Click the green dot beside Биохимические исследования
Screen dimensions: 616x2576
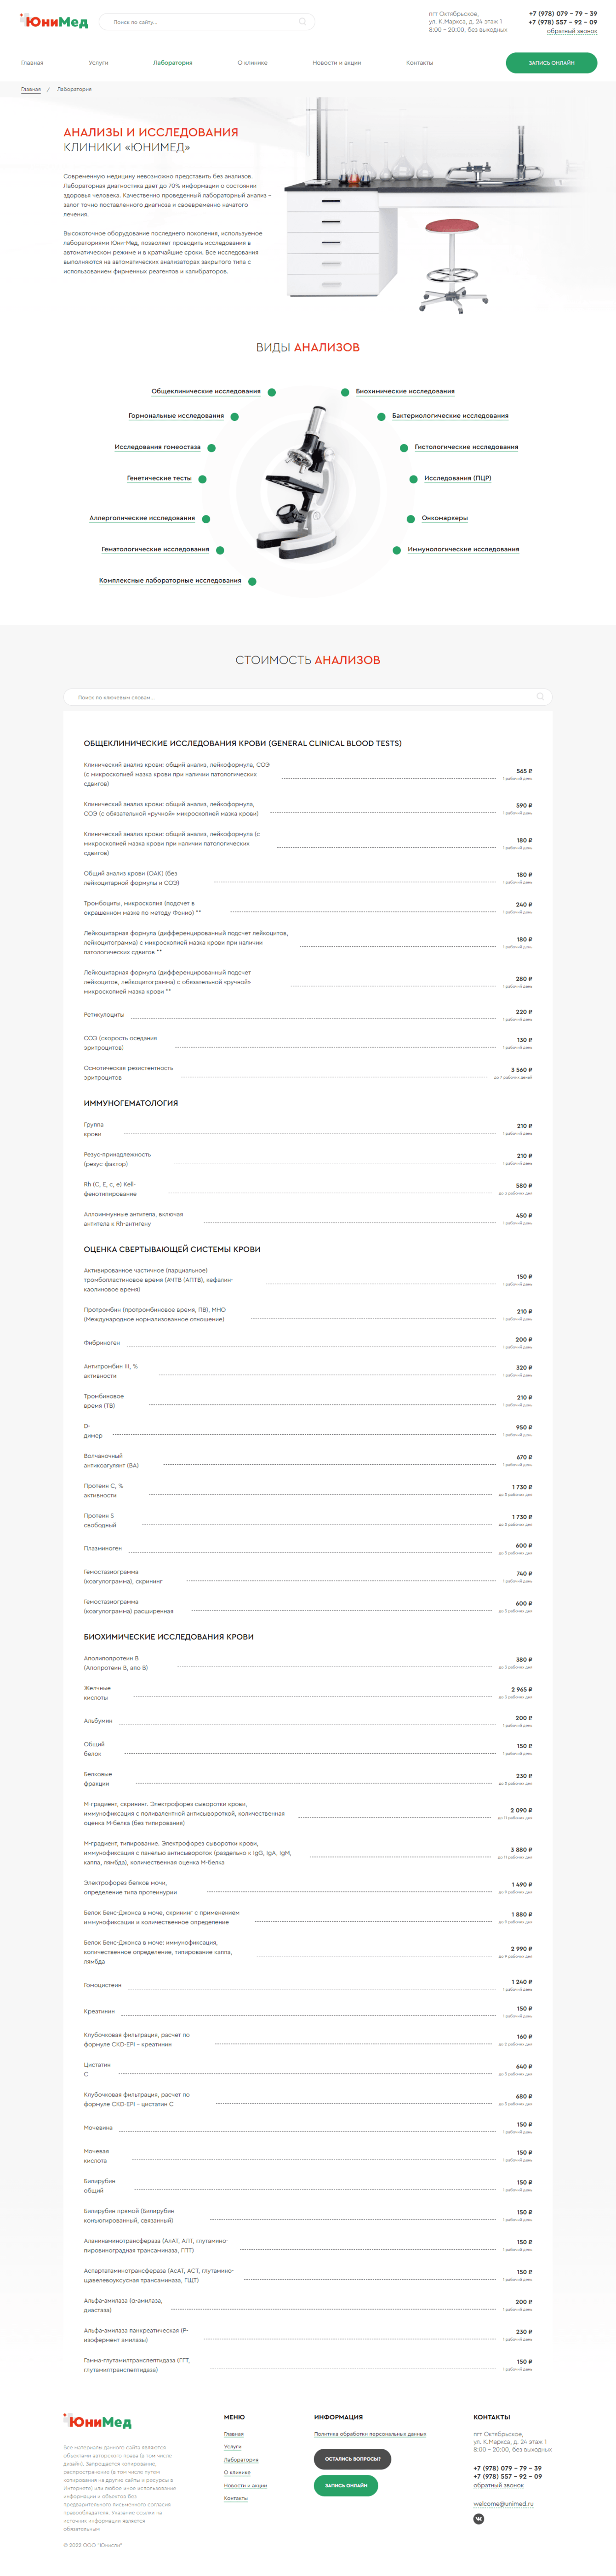click(345, 392)
